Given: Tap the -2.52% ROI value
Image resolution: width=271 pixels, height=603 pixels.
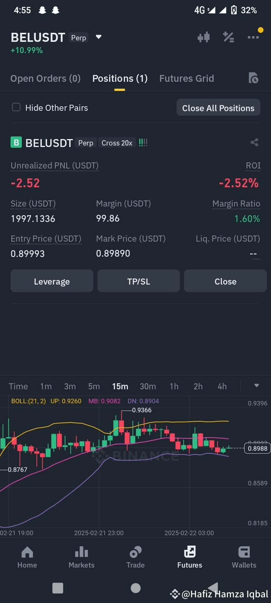Looking at the screenshot, I should tap(239, 183).
